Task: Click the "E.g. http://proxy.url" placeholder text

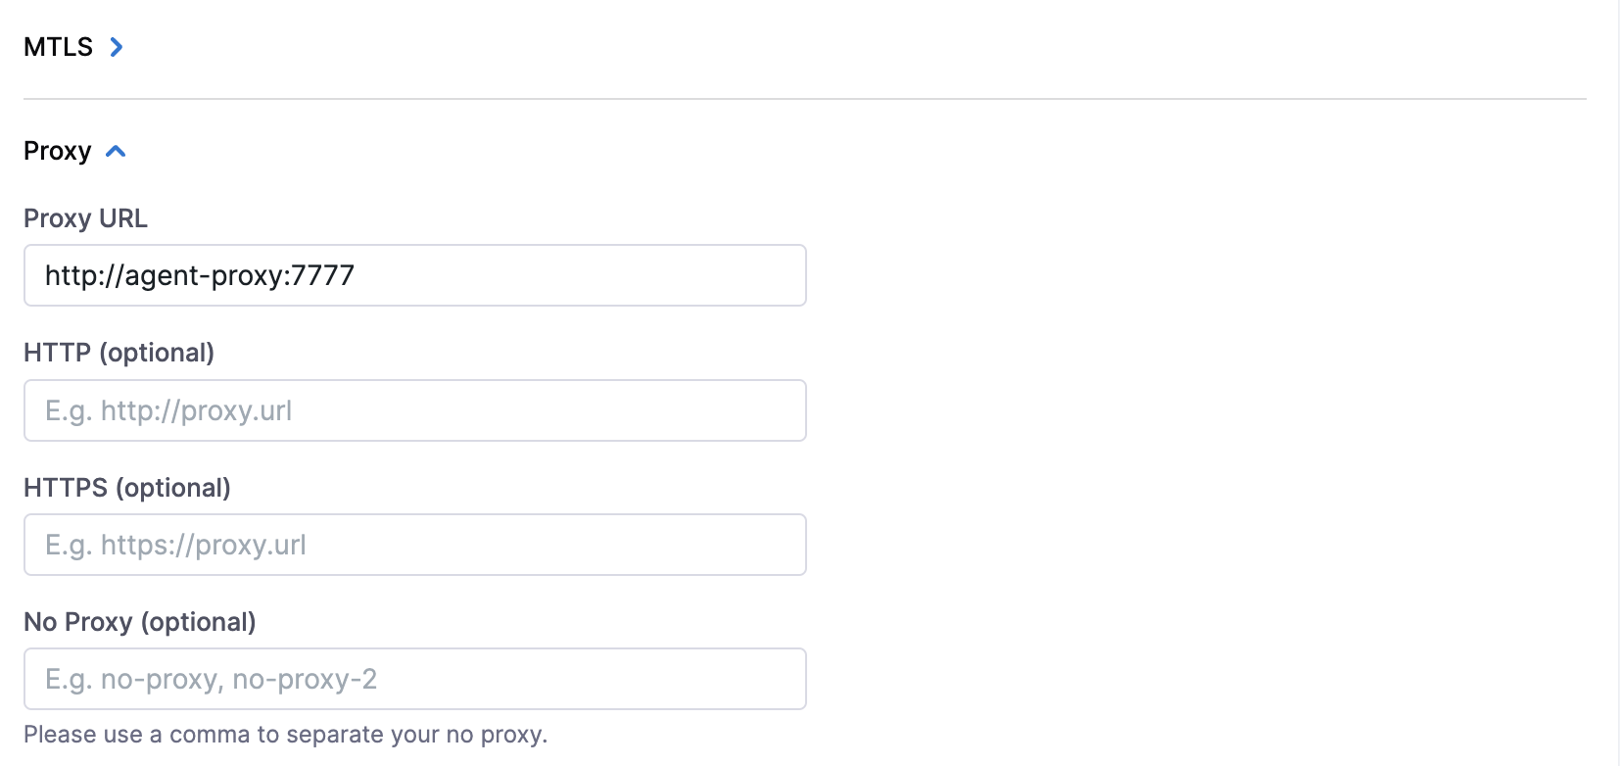Action: pyautogui.click(x=168, y=410)
